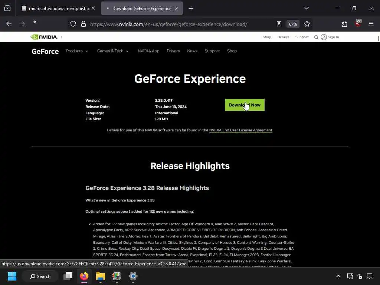Click release date Thu June 13, 2024

pyautogui.click(x=171, y=107)
